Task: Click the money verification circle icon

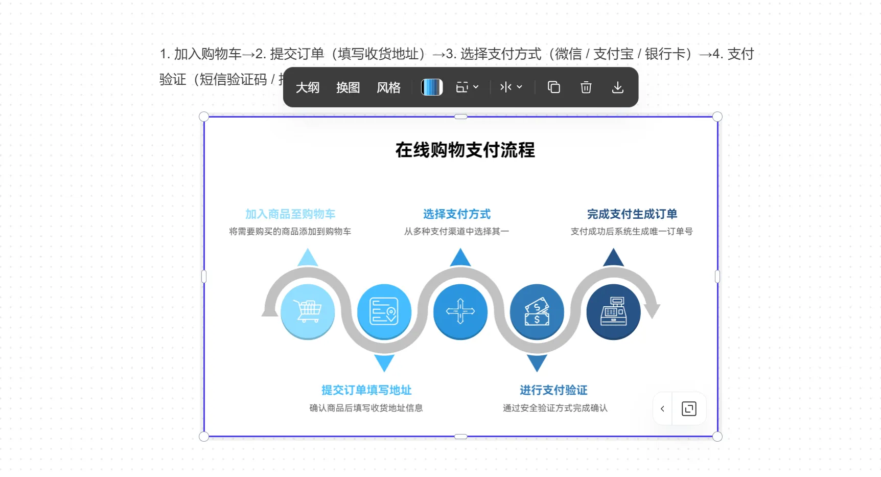Action: (537, 311)
